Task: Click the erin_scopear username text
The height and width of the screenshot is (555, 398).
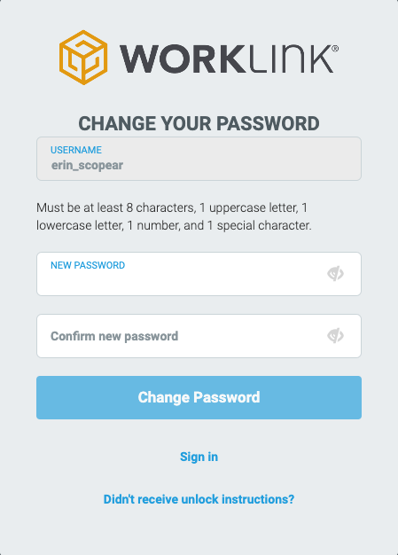Action: 87,165
